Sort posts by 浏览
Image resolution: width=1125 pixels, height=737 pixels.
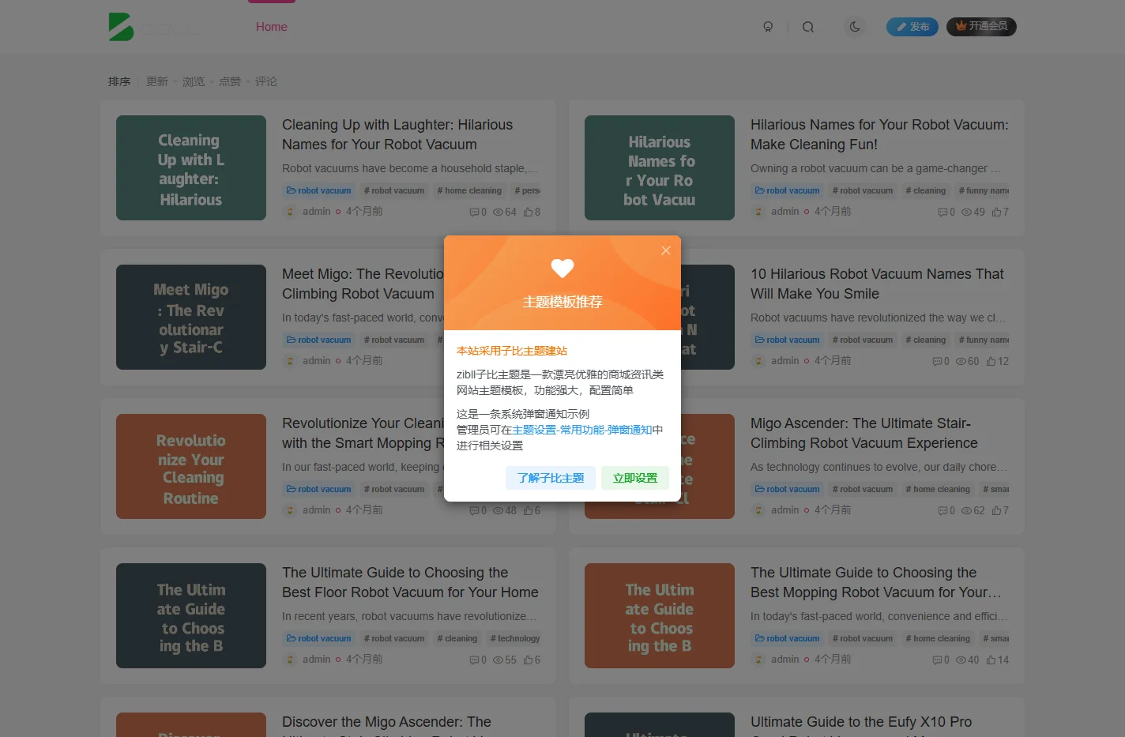coord(194,81)
